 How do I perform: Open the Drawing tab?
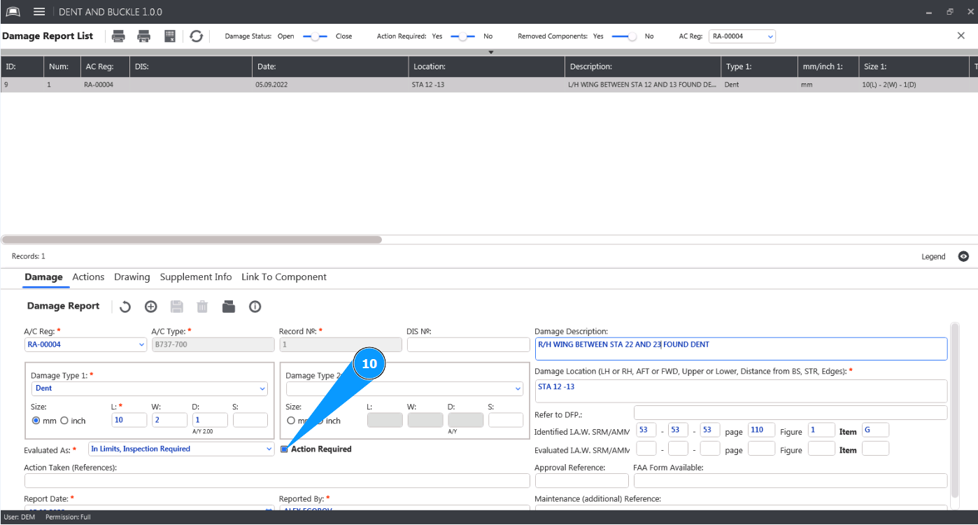pyautogui.click(x=132, y=277)
